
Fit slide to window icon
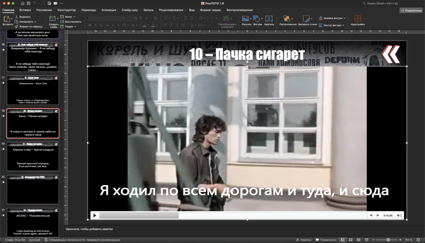tap(418, 240)
